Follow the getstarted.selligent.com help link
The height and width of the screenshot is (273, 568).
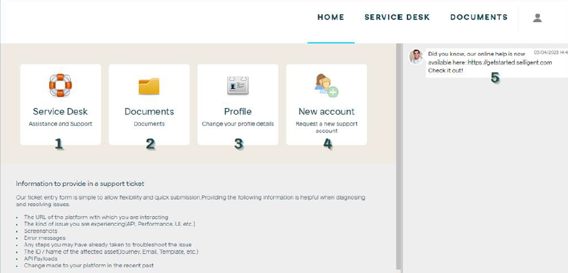tap(510, 62)
